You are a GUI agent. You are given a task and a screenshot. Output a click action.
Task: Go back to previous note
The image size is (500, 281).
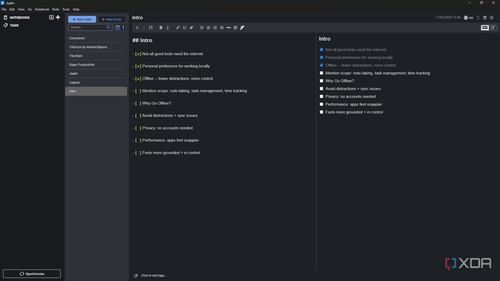point(137,28)
